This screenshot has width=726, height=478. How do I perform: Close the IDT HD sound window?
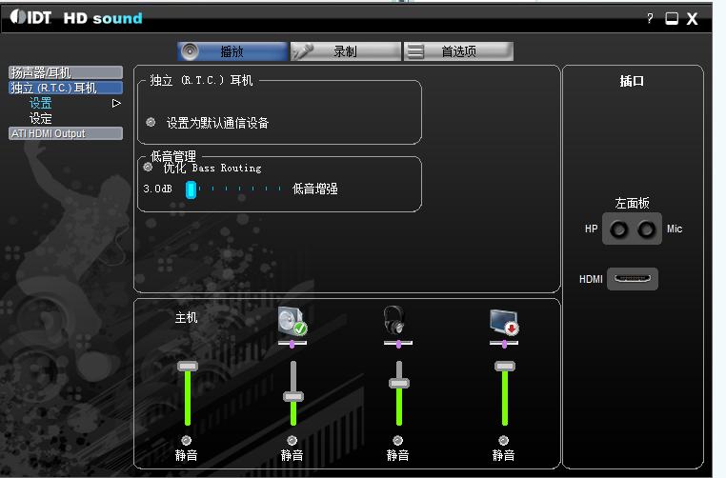click(x=693, y=18)
